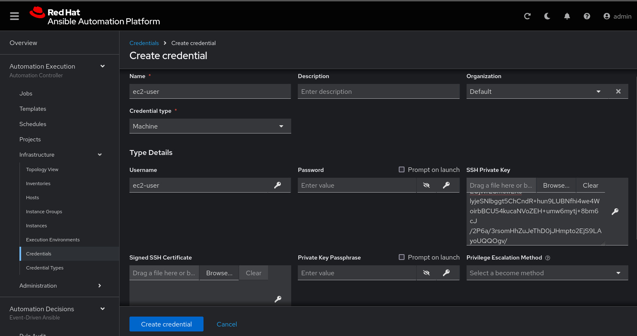Clear the Organization selection with X
Image resolution: width=637 pixels, height=336 pixels.
point(618,91)
